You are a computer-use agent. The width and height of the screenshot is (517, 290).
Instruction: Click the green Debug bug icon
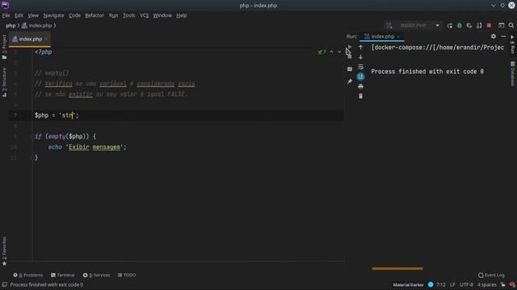pos(460,25)
